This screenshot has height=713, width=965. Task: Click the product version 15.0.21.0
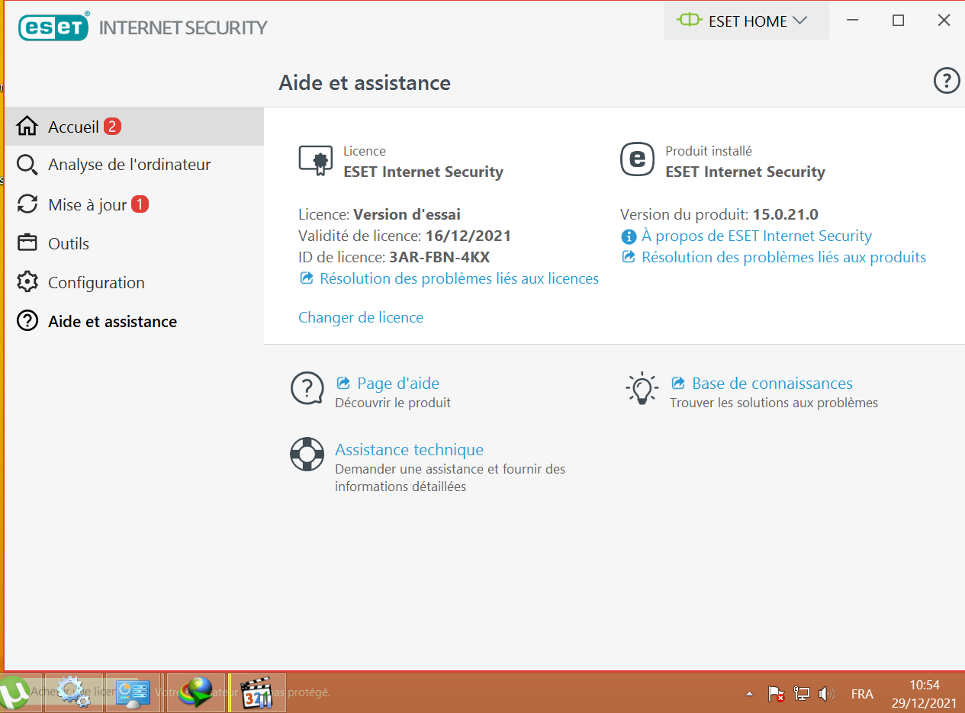coord(786,214)
